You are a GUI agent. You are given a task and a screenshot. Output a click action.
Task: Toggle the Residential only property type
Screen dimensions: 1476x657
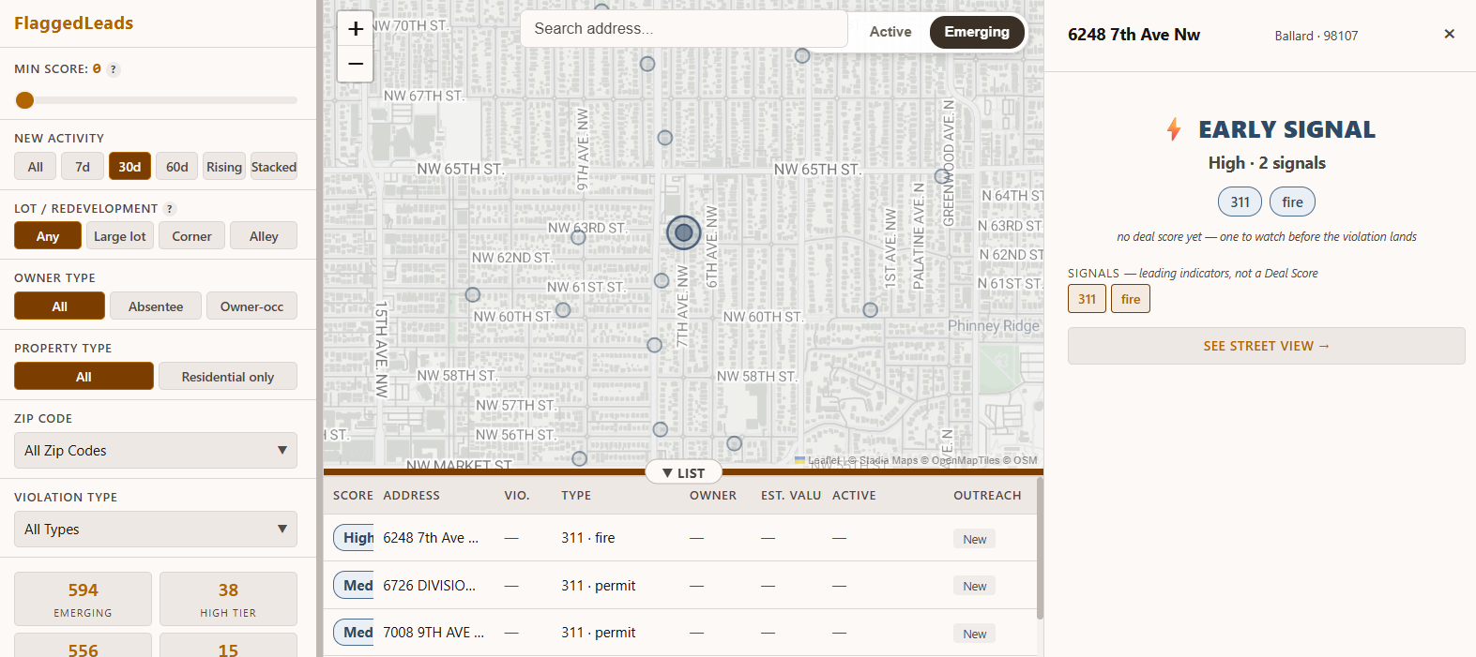228,377
